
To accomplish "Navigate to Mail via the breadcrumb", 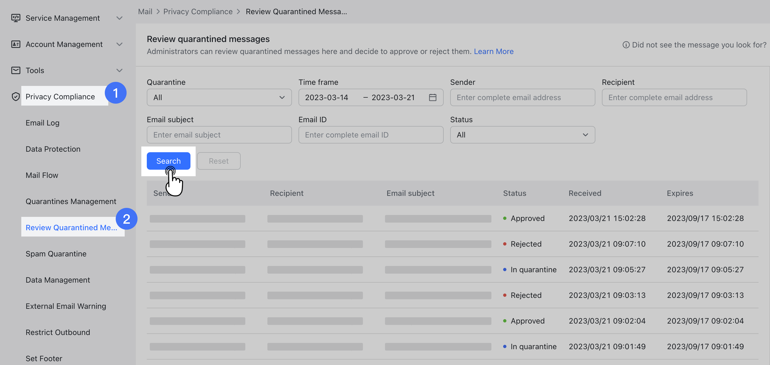I will [145, 11].
